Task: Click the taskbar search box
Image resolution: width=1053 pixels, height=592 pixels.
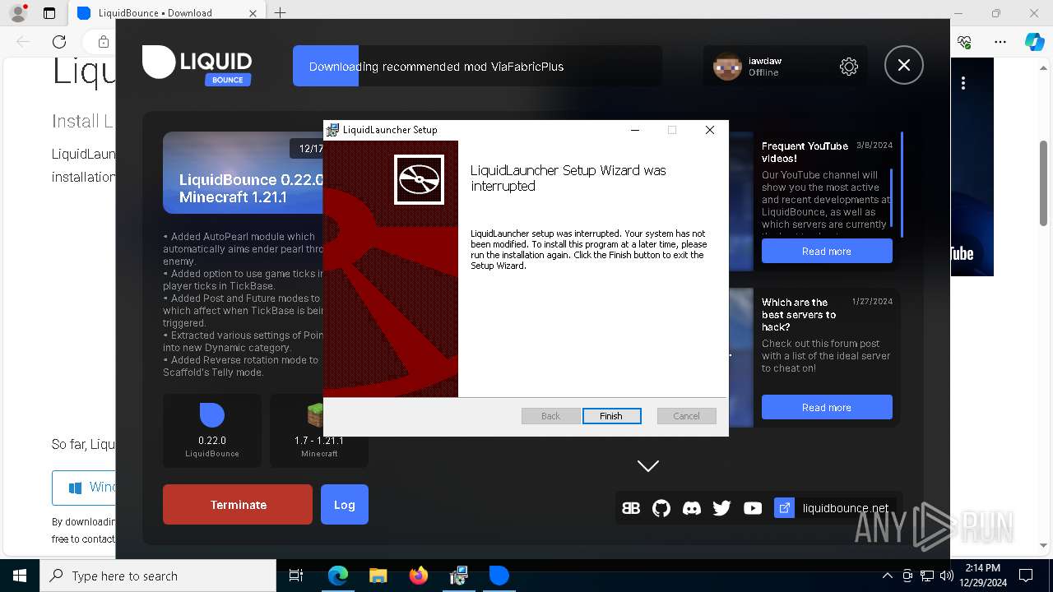Action: [158, 576]
